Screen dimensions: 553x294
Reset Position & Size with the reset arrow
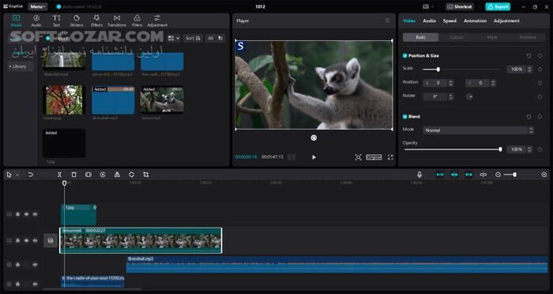(529, 56)
